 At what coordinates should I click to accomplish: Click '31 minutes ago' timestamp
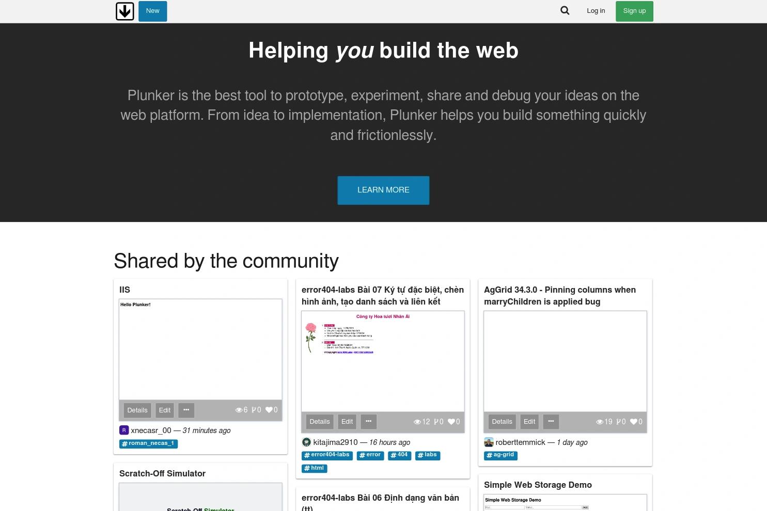(207, 430)
